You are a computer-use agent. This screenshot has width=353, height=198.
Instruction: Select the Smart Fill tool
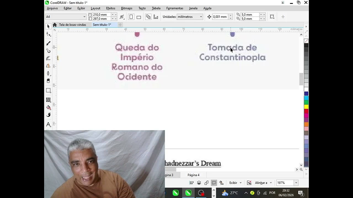coord(49,115)
